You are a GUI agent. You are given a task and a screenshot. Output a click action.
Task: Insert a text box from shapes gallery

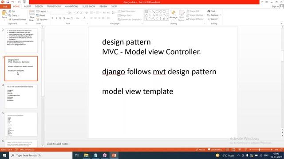(146, 11)
